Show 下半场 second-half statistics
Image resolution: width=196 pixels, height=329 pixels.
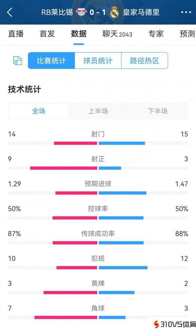(x=157, y=111)
